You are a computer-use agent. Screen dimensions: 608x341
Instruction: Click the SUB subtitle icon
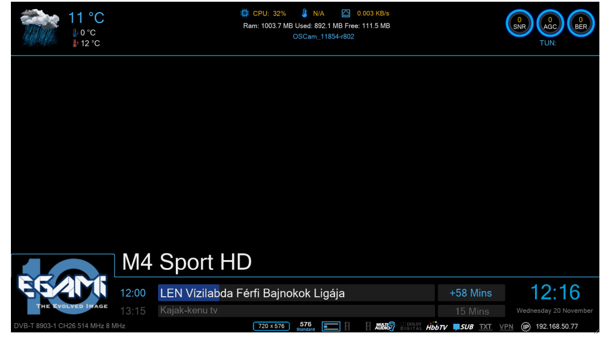463,327
